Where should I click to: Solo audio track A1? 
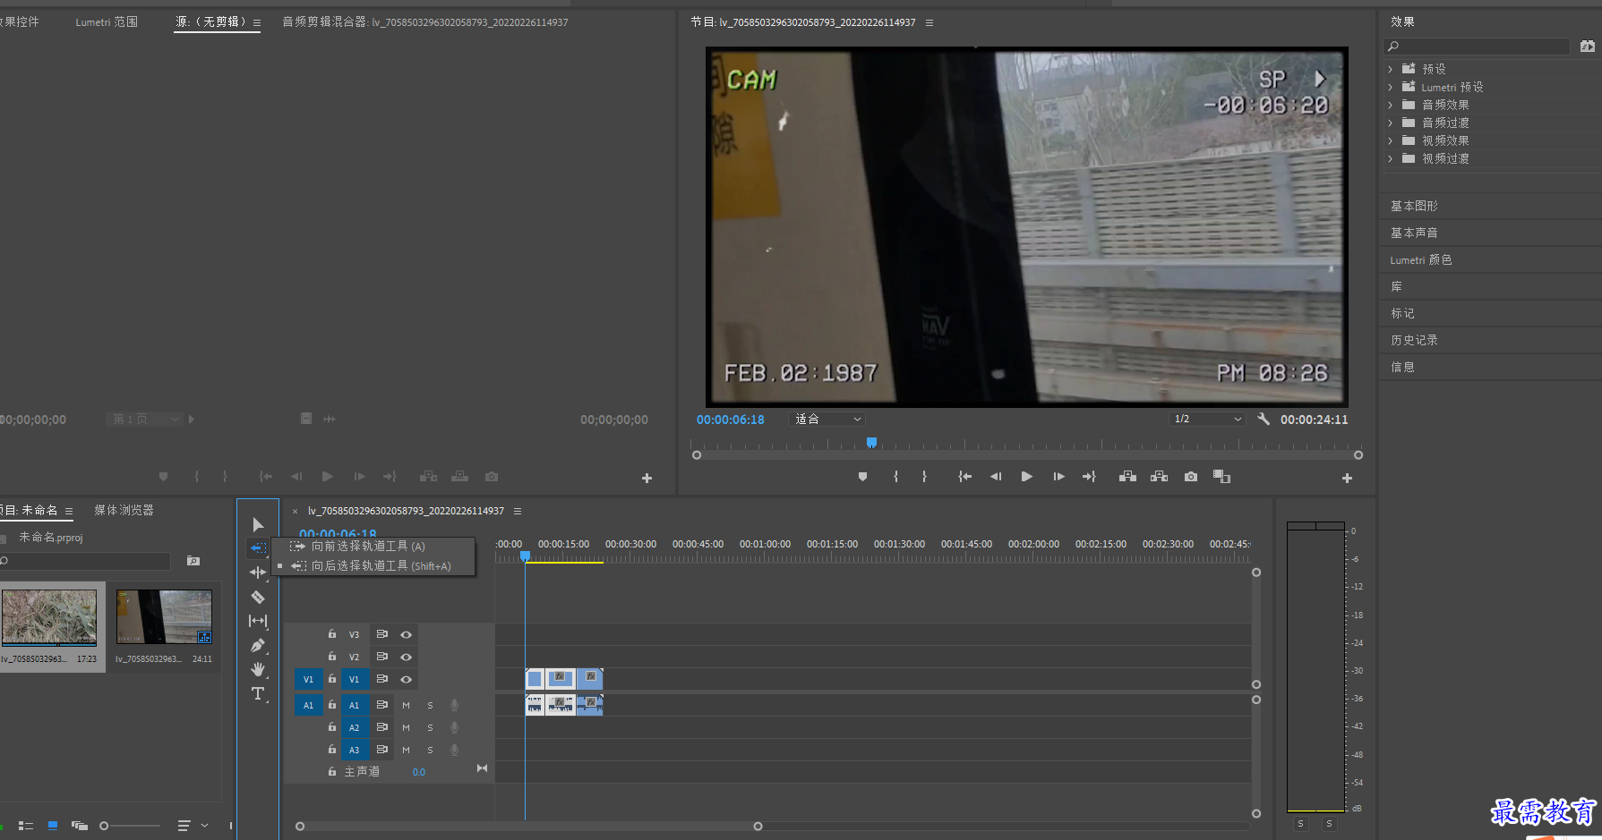coord(430,705)
